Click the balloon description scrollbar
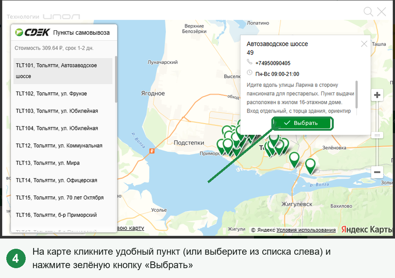This screenshot has height=278, width=395. (x=356, y=94)
